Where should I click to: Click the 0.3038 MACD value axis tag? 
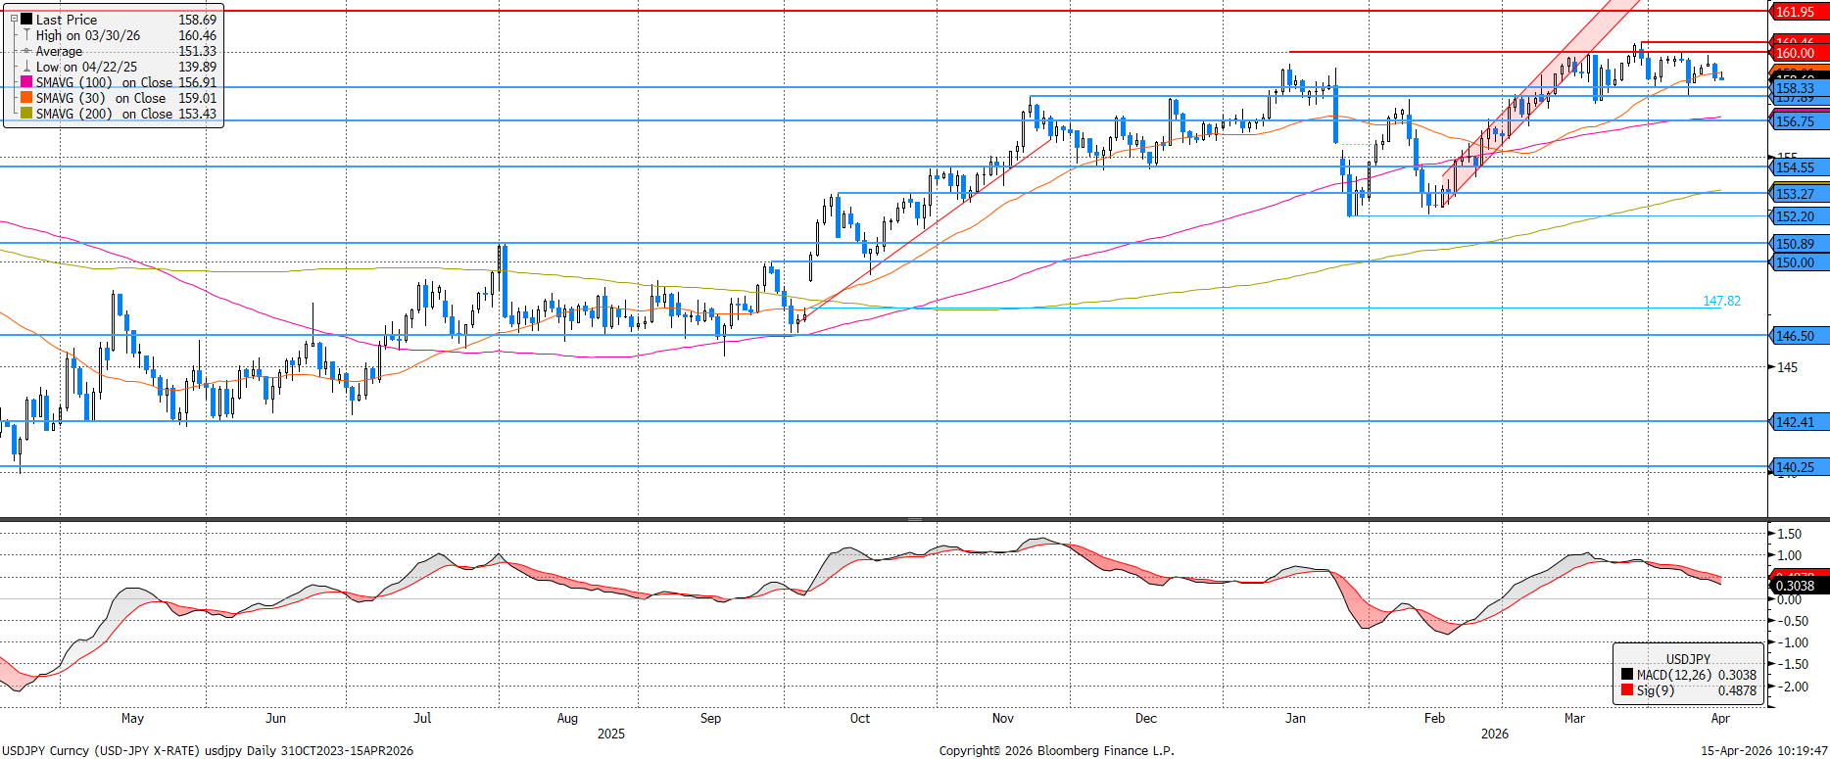1796,586
